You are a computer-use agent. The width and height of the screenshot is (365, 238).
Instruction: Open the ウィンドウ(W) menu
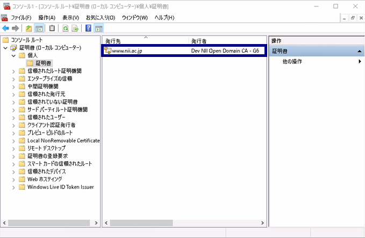pos(135,18)
